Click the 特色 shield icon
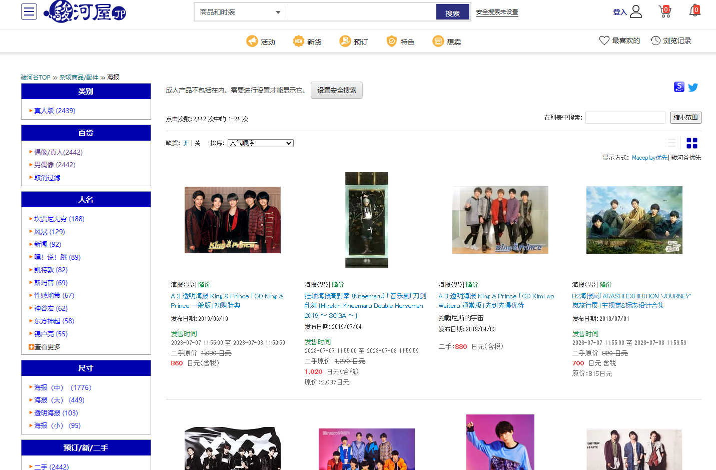 (x=392, y=41)
